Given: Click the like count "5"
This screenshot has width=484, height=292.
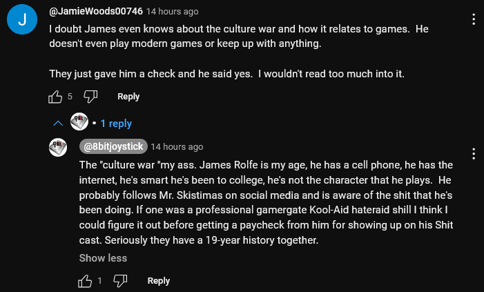Looking at the screenshot, I should (70, 97).
